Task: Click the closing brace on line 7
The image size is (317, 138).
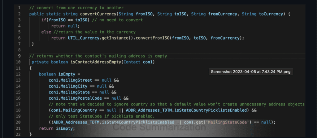Action: (33, 44)
